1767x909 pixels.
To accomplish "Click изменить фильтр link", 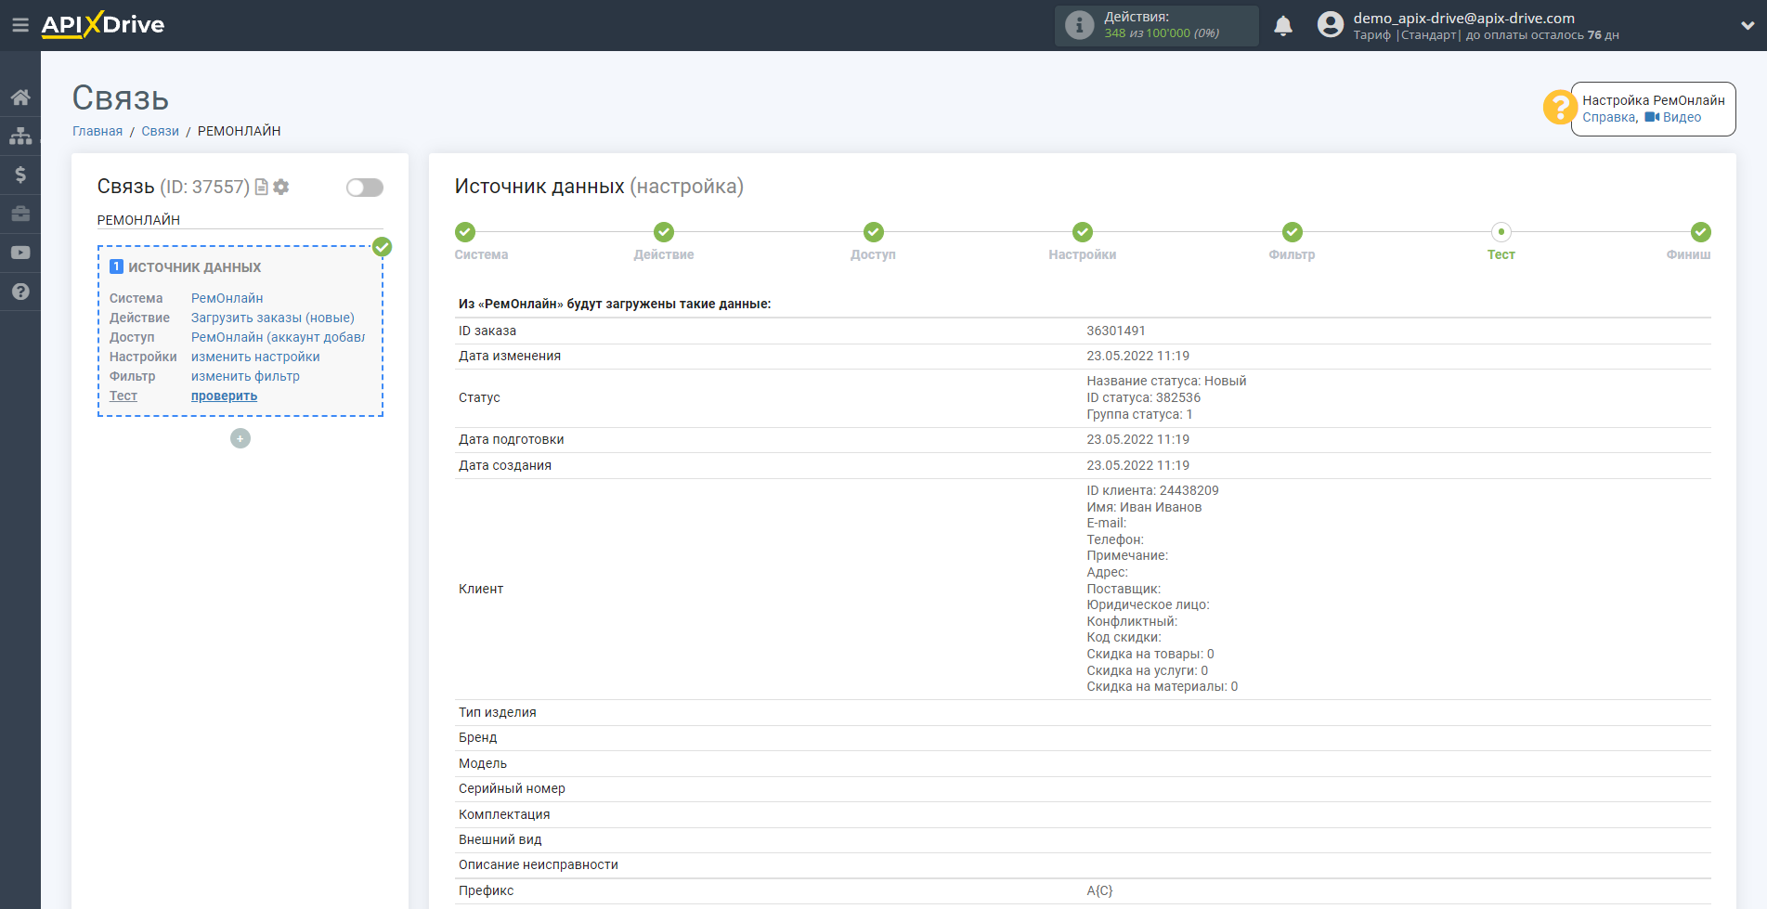I will [x=245, y=376].
